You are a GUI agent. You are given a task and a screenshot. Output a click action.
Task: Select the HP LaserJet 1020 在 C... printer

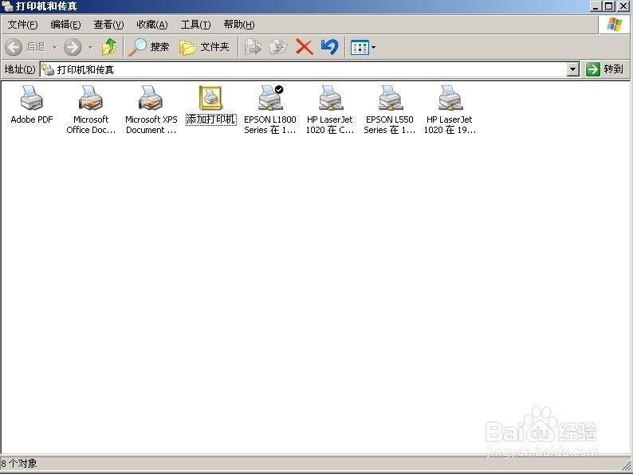click(x=330, y=98)
